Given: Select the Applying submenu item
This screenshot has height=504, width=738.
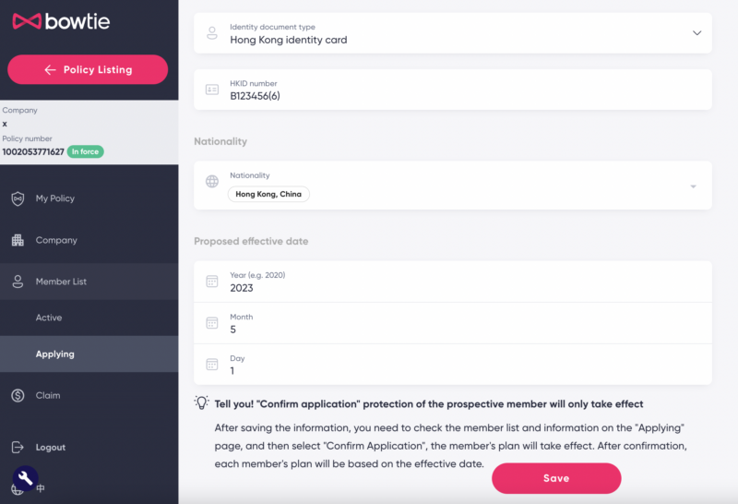Looking at the screenshot, I should pos(55,354).
